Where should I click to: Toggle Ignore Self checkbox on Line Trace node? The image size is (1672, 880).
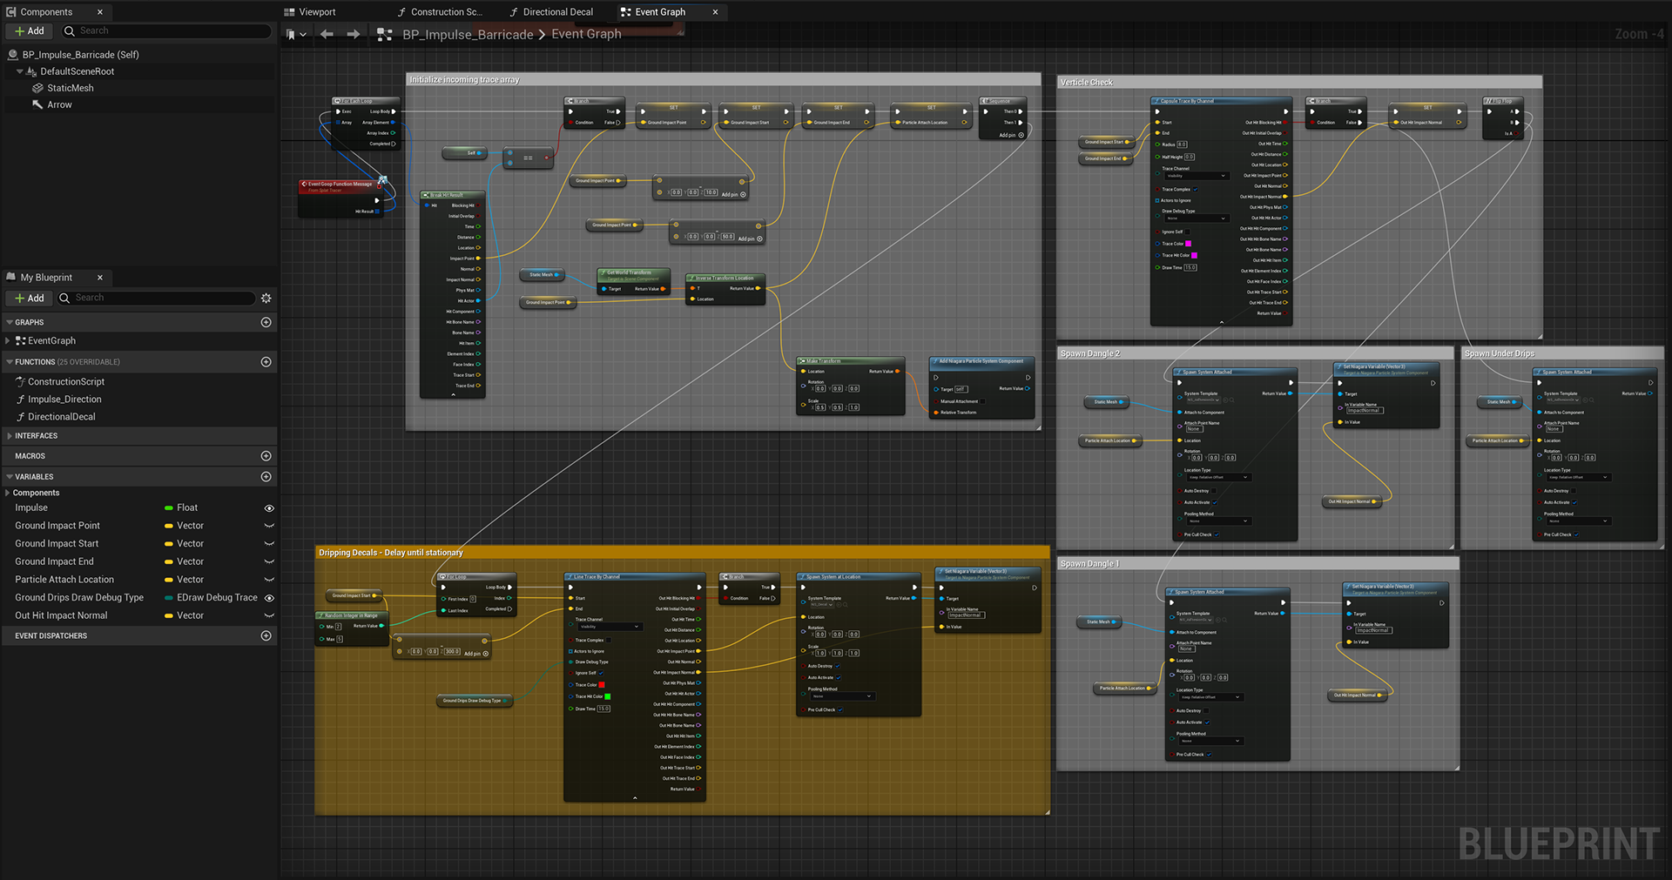601,673
